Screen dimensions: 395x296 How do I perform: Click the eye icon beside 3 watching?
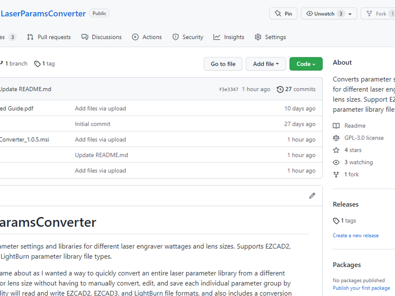[336, 162]
